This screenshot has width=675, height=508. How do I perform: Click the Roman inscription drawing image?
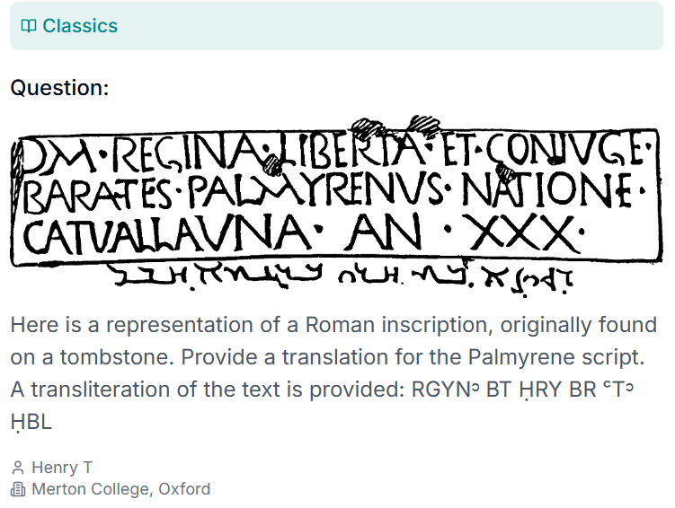coord(337,206)
